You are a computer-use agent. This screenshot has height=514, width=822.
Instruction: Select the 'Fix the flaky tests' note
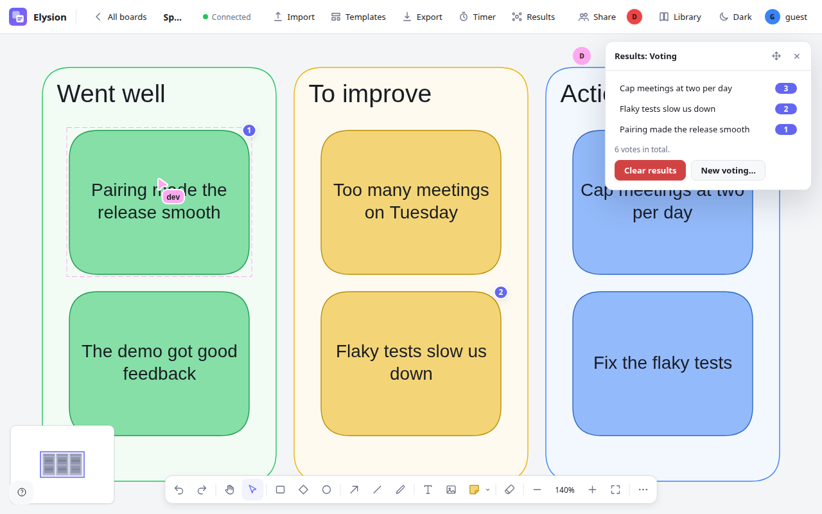tap(663, 364)
